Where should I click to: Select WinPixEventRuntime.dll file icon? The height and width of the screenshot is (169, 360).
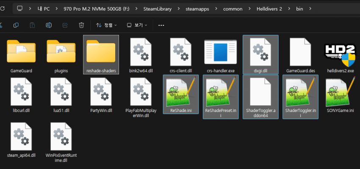click(x=61, y=136)
